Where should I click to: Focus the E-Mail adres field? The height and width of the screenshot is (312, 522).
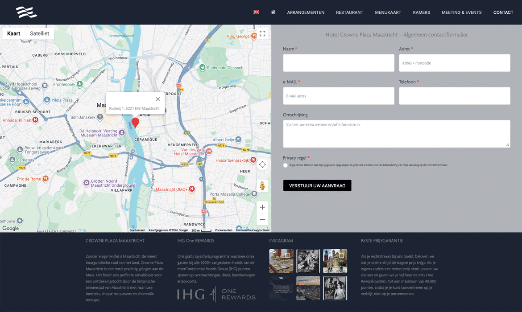[x=339, y=96]
